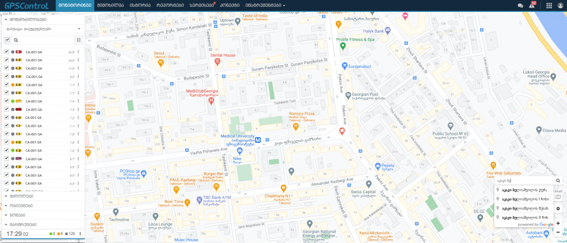Click the purple car icon in 6.7° row

pyautogui.click(x=19, y=159)
